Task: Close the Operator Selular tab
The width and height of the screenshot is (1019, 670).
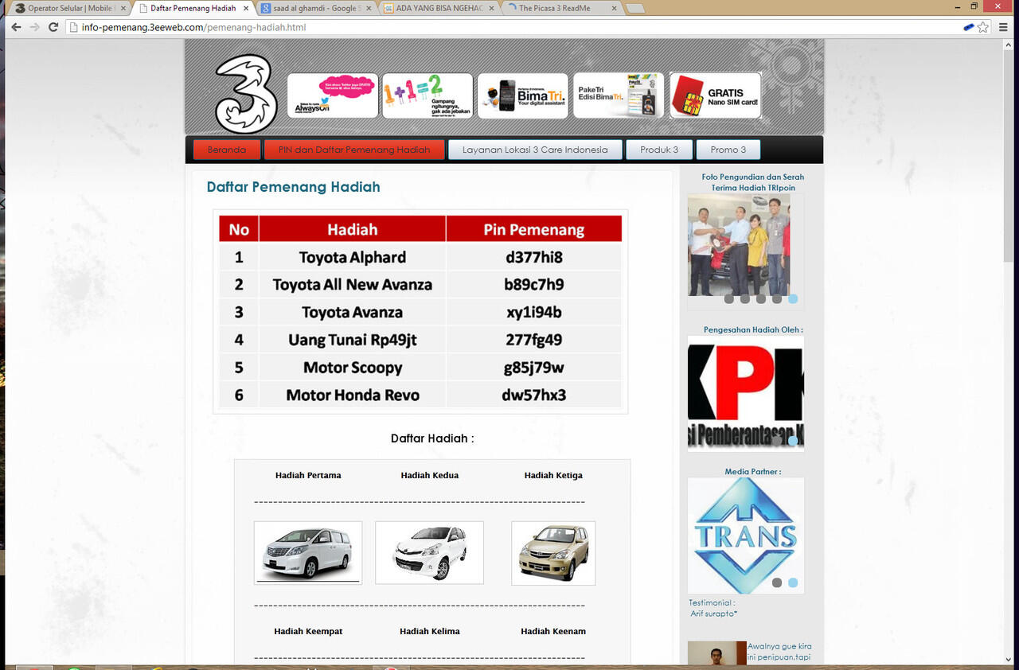Action: (x=123, y=8)
